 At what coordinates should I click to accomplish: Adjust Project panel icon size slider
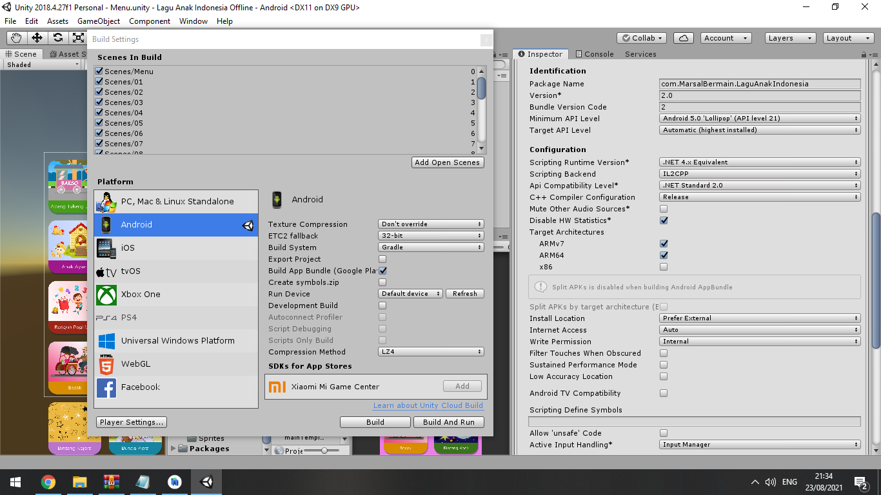[324, 451]
